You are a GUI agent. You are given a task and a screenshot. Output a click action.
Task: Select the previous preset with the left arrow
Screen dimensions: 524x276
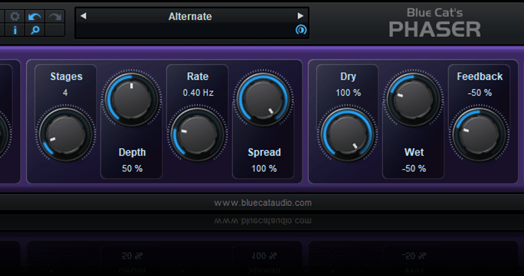click(x=83, y=16)
